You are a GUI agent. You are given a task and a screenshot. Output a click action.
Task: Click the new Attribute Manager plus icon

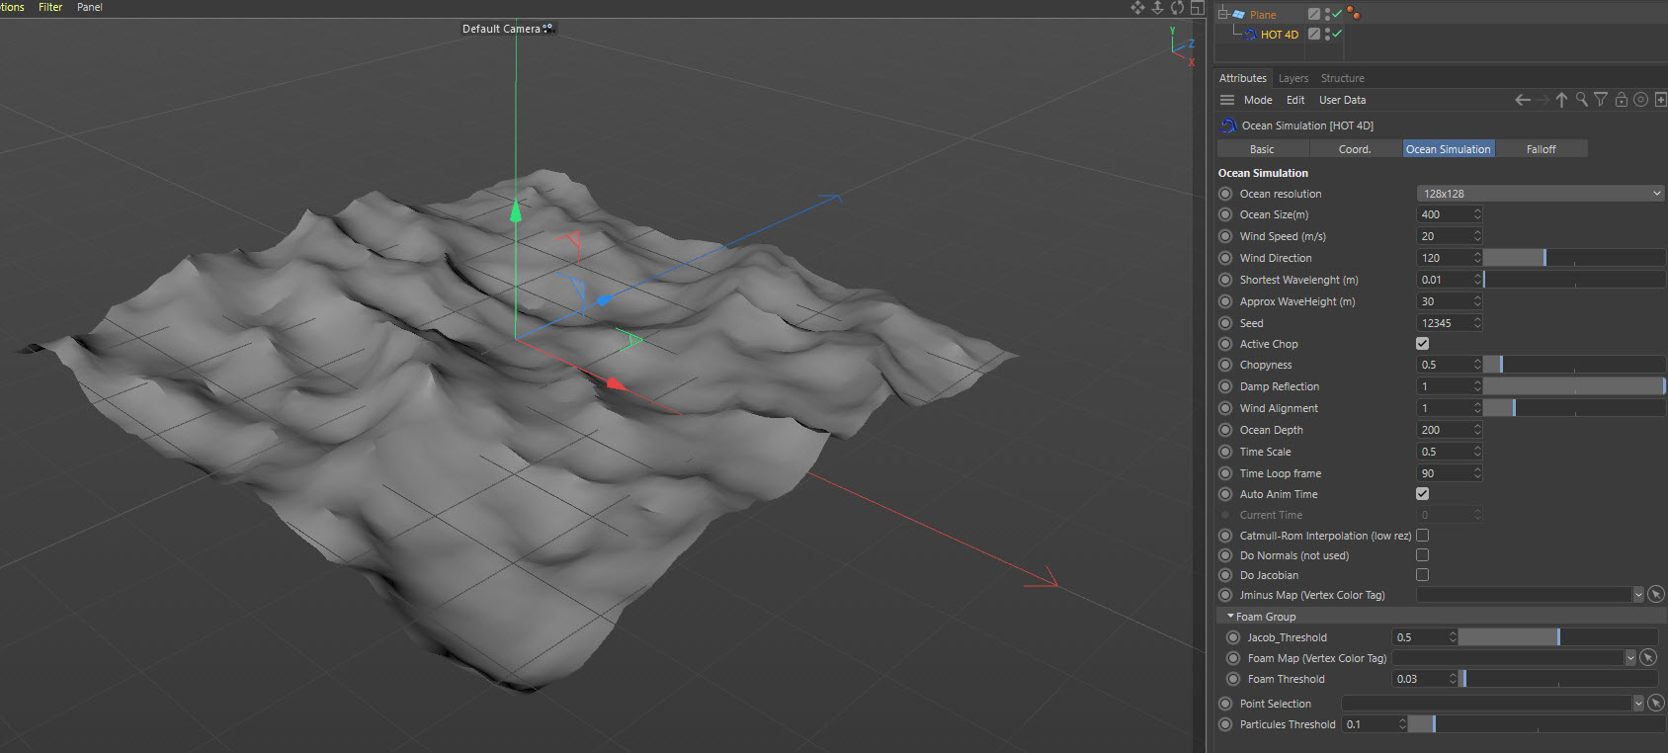1660,100
